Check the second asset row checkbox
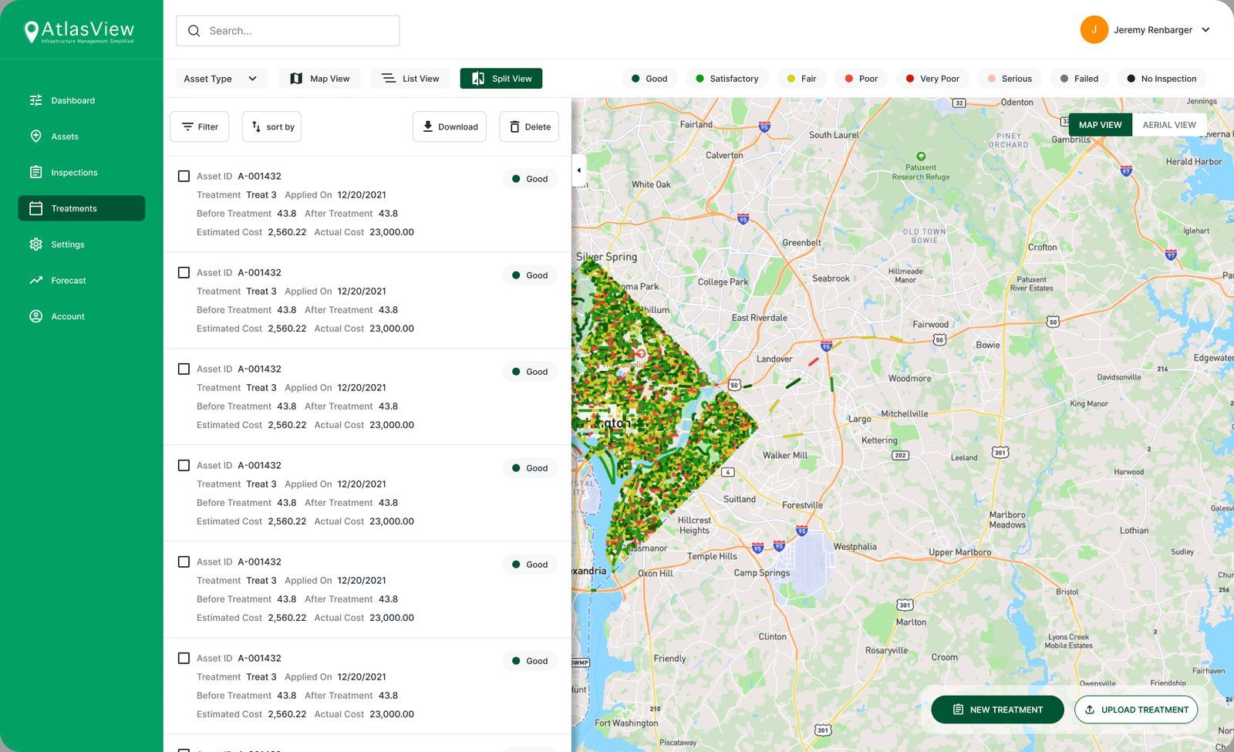This screenshot has height=752, width=1234. tap(184, 272)
